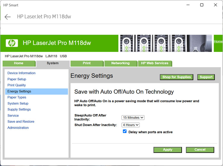Open Paper Types page
Image resolution: width=223 pixels, height=166 pixels.
tap(17, 98)
